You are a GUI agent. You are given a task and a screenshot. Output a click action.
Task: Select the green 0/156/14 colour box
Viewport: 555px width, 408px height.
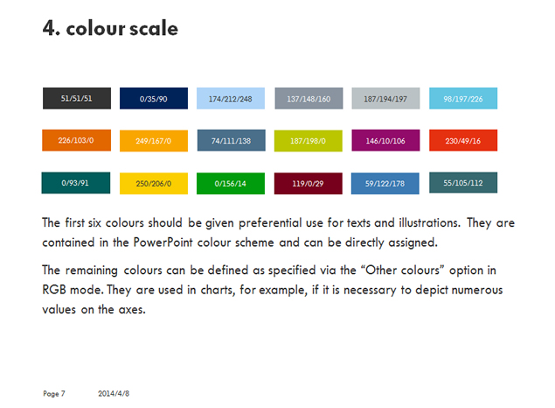(231, 183)
